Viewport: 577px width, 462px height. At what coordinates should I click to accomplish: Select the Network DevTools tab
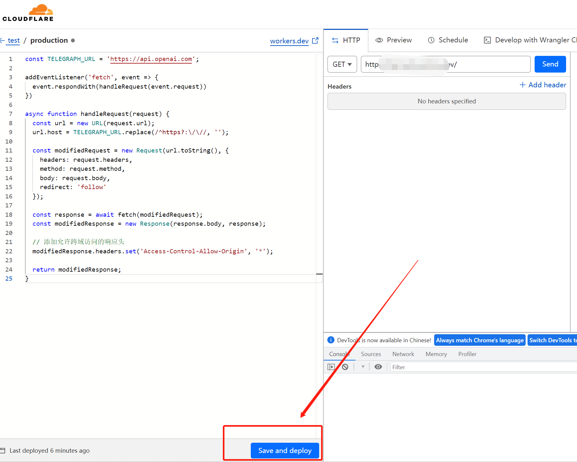(403, 354)
